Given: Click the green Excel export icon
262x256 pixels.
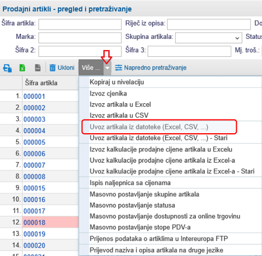Looking at the screenshot, I should tap(22, 68).
